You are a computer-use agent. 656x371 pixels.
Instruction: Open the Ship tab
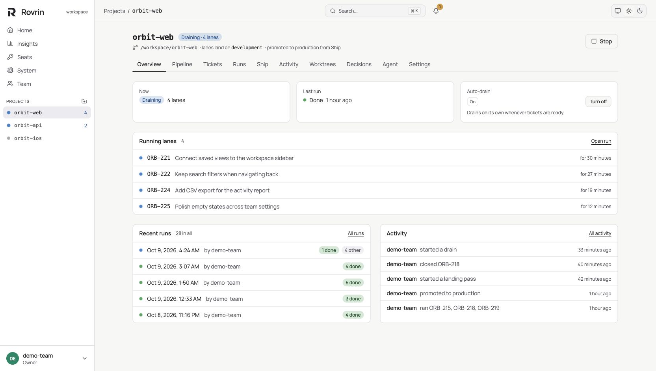pos(262,64)
